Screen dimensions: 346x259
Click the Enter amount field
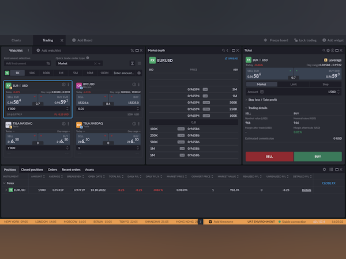pos(124,73)
